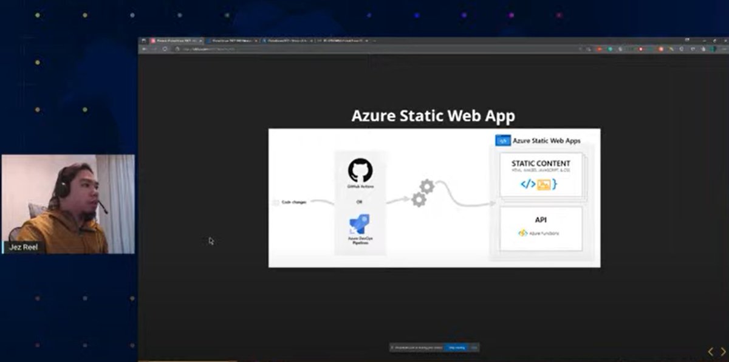This screenshot has width=729, height=362.
Task: Switch to the fourth browser tab
Action: (342, 41)
